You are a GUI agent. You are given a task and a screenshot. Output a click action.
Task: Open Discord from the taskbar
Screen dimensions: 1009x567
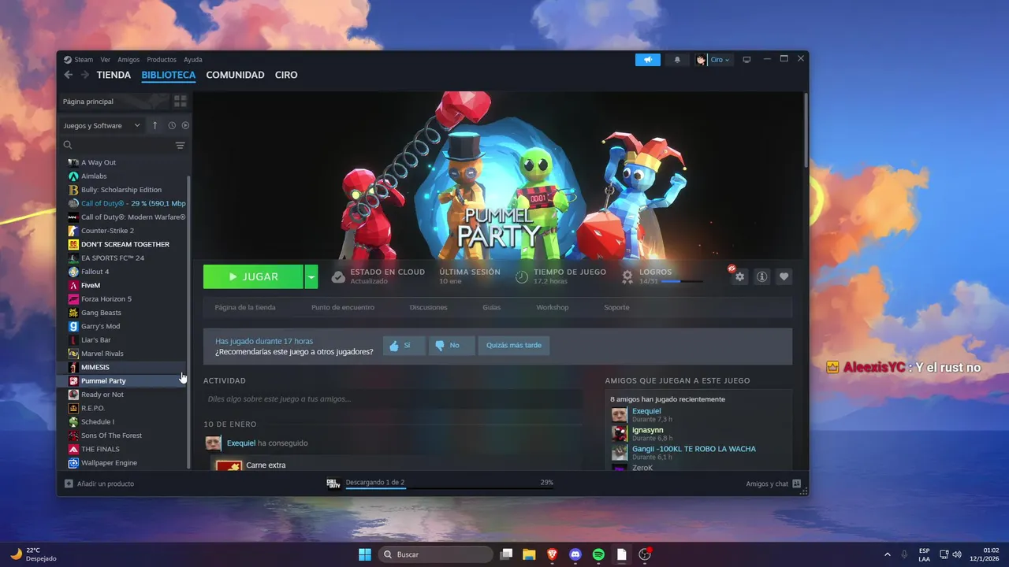point(575,554)
